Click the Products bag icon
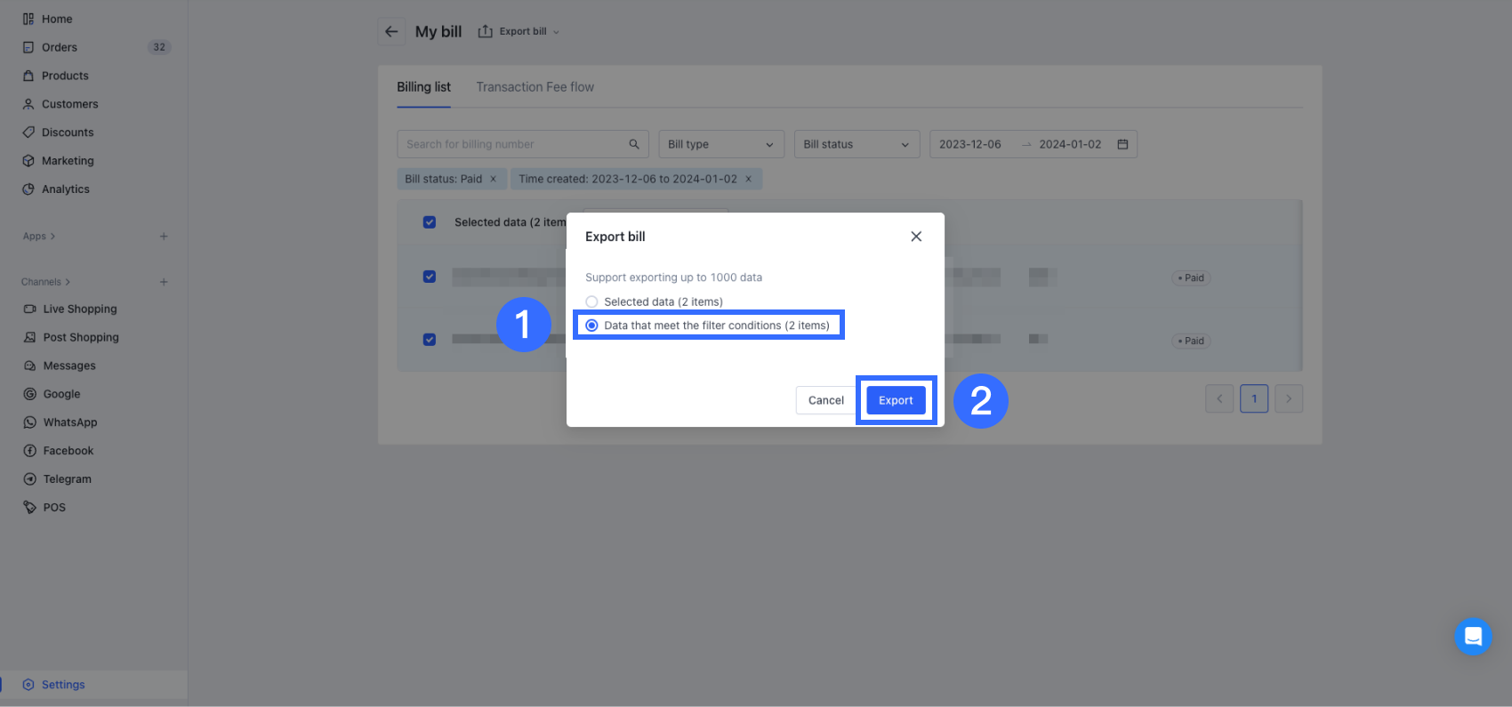The image size is (1512, 707). click(28, 76)
